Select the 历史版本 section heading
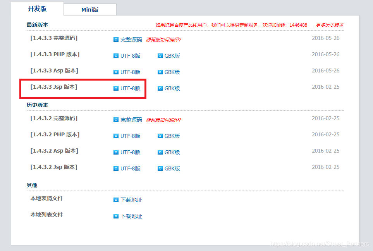373x251 pixels. click(37, 105)
